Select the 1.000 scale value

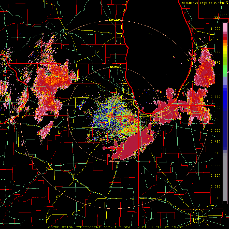216,28
